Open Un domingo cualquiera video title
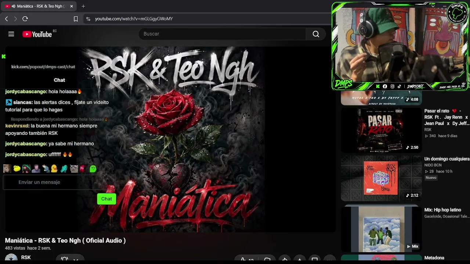The height and width of the screenshot is (264, 470). (447, 159)
